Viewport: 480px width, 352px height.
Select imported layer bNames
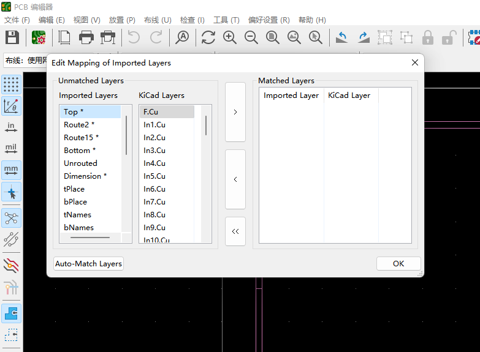[90, 228]
